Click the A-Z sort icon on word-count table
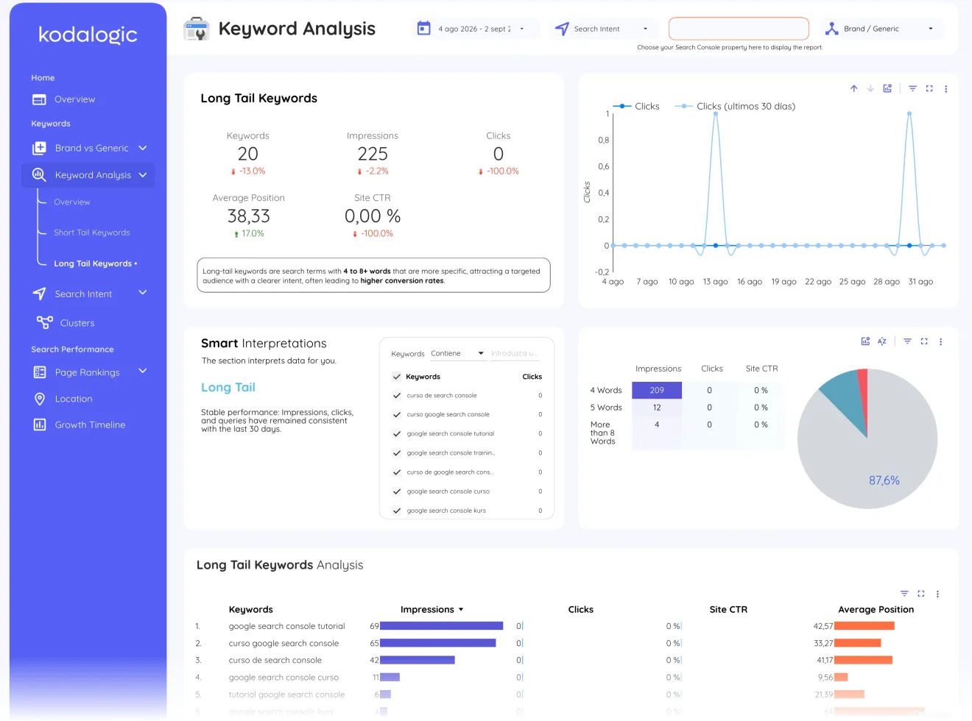The height and width of the screenshot is (721, 972). click(881, 341)
